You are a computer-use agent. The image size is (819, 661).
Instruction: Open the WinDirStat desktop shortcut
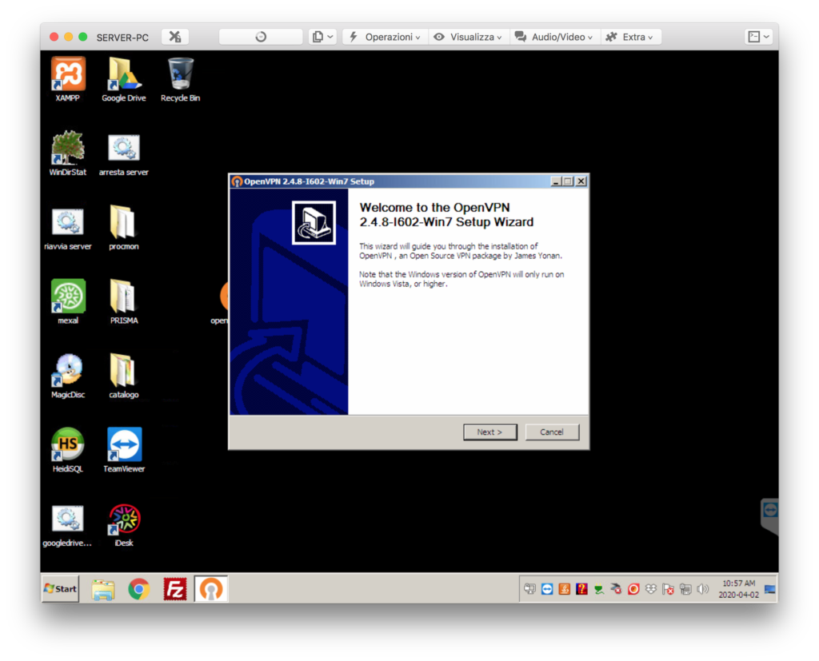[x=68, y=154]
